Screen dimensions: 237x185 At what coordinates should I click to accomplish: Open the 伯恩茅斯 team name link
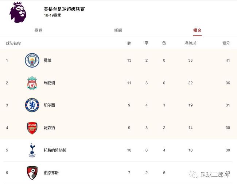pos(51,173)
